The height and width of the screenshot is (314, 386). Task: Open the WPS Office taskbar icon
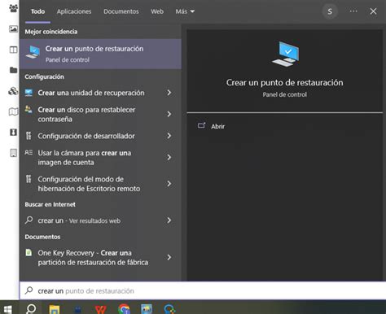[101, 309]
